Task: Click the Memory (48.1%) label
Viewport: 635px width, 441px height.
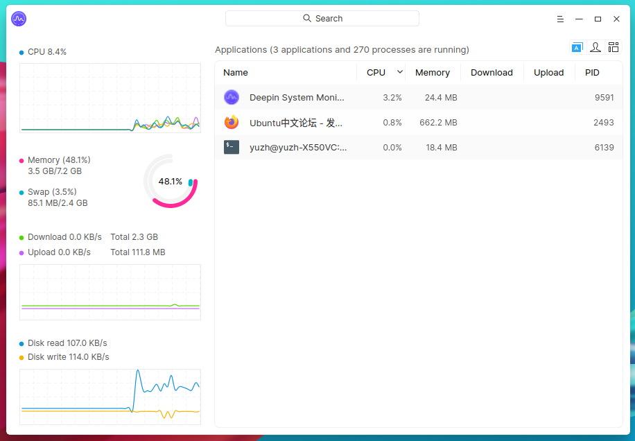Action: pos(59,160)
